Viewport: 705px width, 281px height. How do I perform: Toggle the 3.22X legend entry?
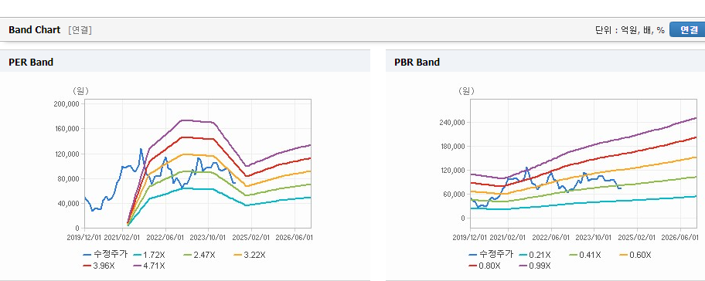[250, 255]
